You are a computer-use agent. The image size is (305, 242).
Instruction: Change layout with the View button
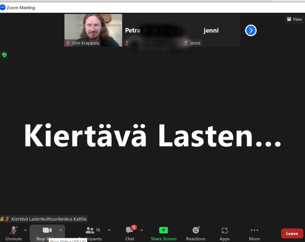pyautogui.click(x=294, y=19)
